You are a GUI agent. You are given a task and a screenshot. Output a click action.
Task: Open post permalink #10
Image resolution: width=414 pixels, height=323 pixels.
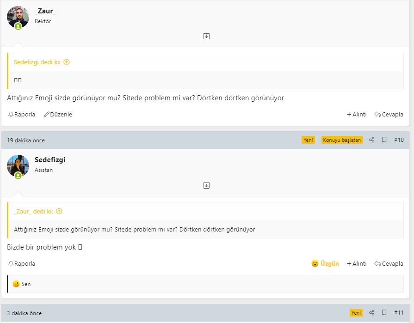click(399, 140)
